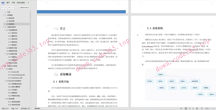Click the 一、引言 heading in document

(x=60, y=29)
